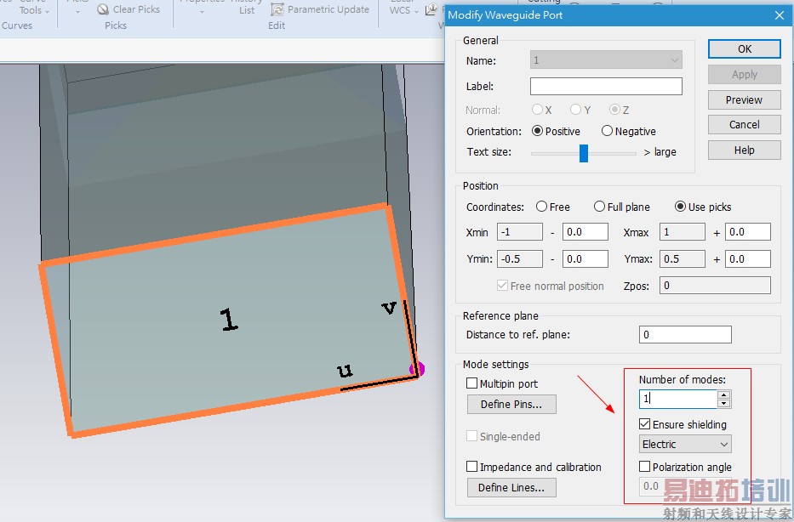This screenshot has height=522, width=794.
Task: Click the OK button
Action: (x=744, y=49)
